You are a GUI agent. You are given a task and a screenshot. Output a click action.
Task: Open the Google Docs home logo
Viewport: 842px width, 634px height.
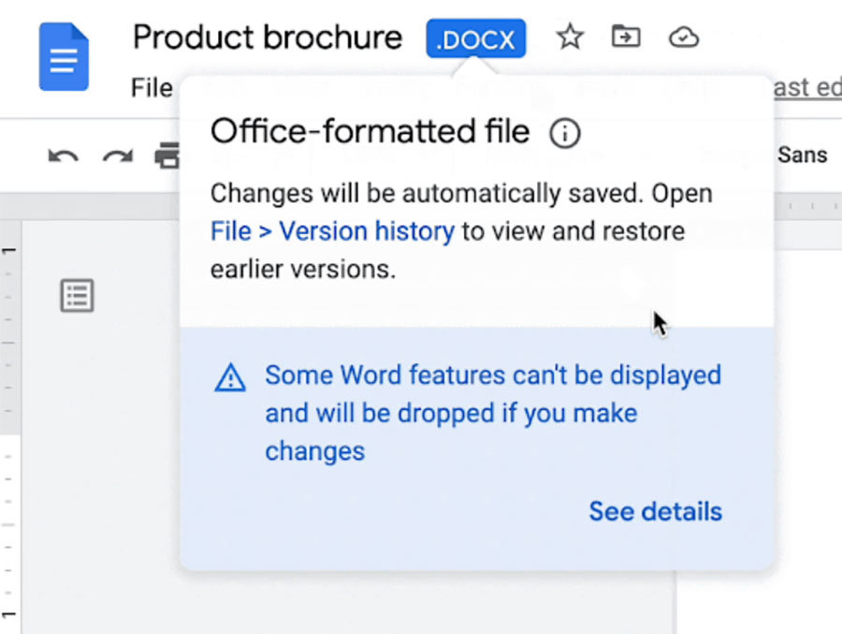(64, 57)
